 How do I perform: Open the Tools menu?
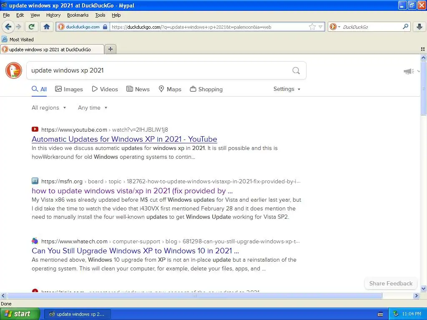[x=100, y=15]
